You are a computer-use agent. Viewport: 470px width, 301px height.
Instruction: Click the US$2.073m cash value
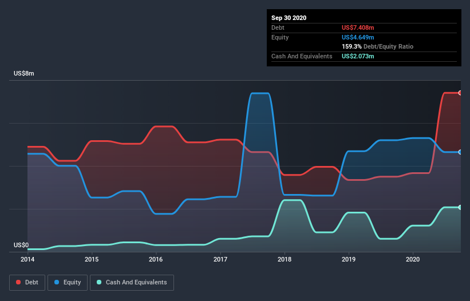358,56
